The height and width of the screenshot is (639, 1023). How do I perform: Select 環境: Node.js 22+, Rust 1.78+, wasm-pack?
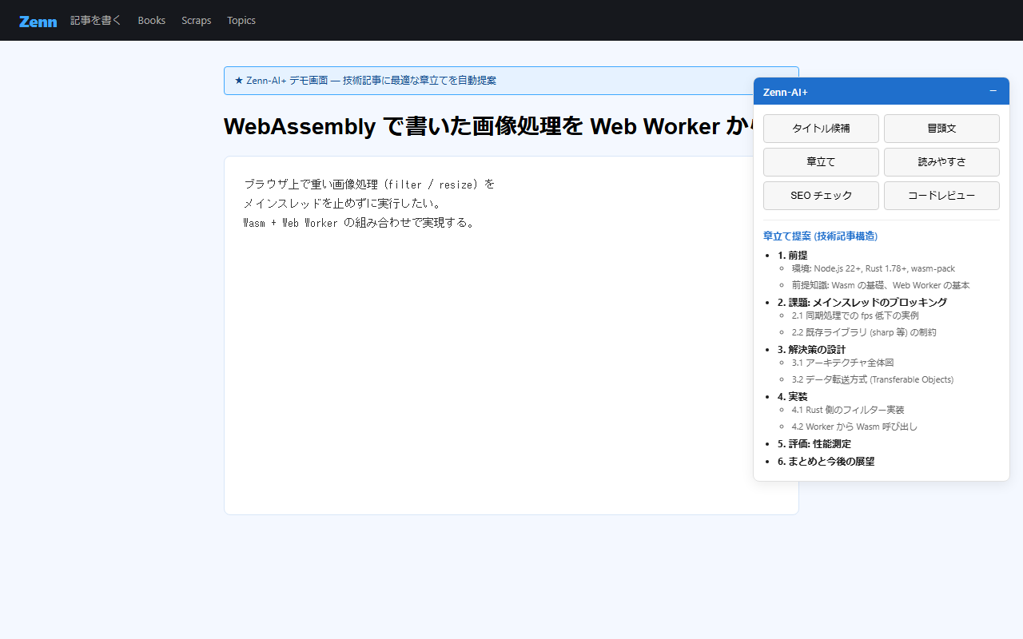(x=874, y=269)
